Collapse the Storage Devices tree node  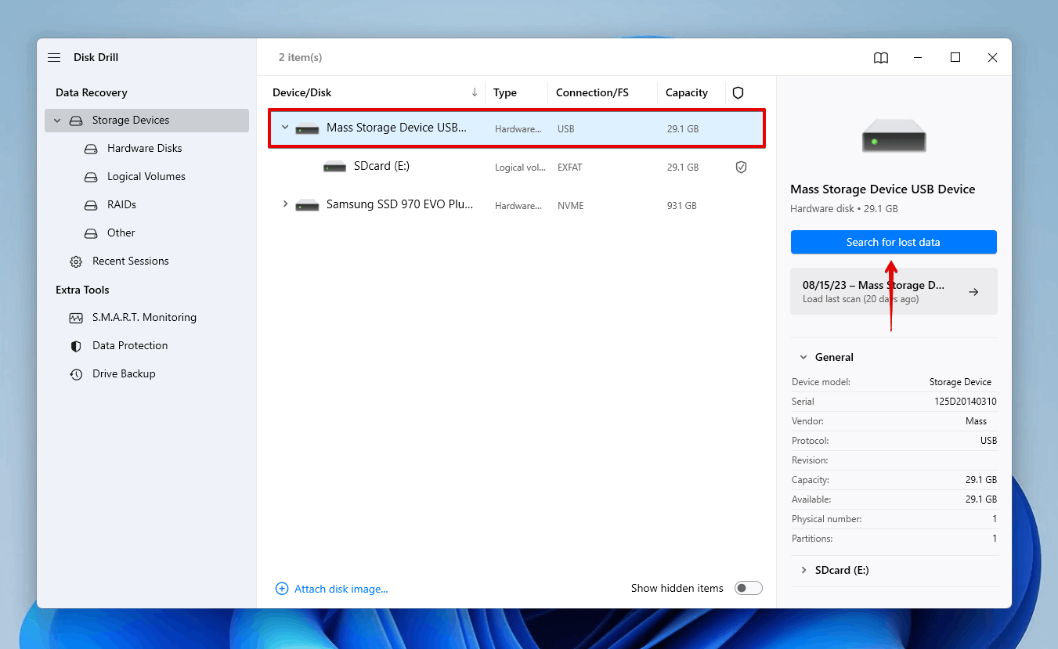pos(57,121)
